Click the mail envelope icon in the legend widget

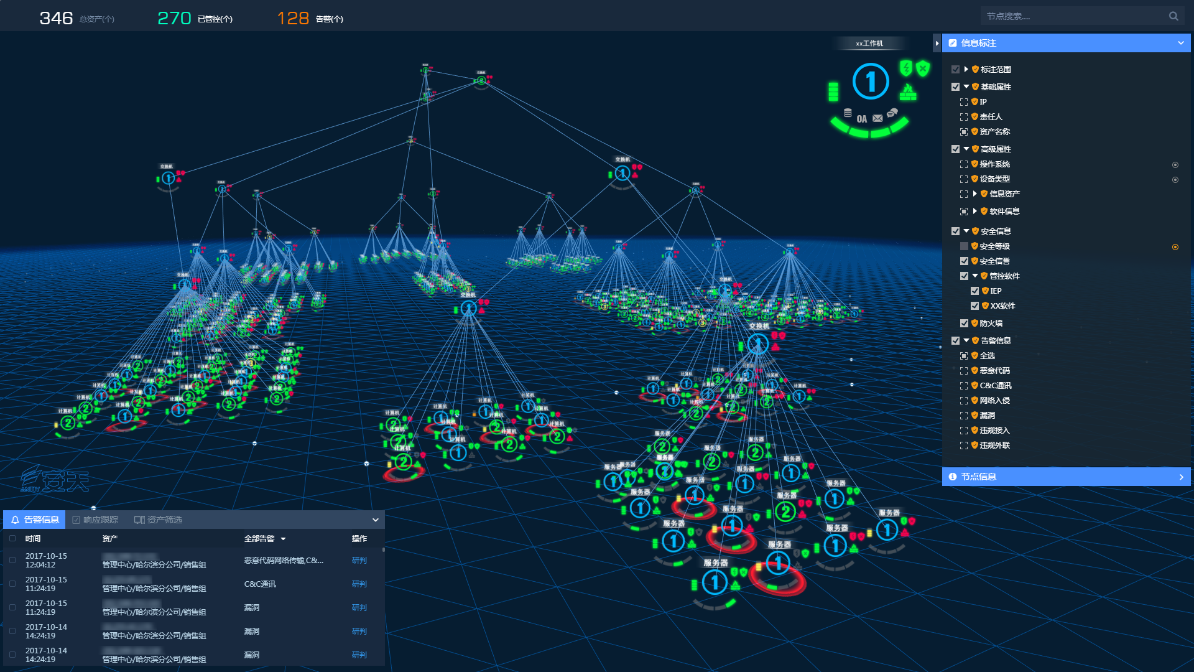pyautogui.click(x=877, y=118)
